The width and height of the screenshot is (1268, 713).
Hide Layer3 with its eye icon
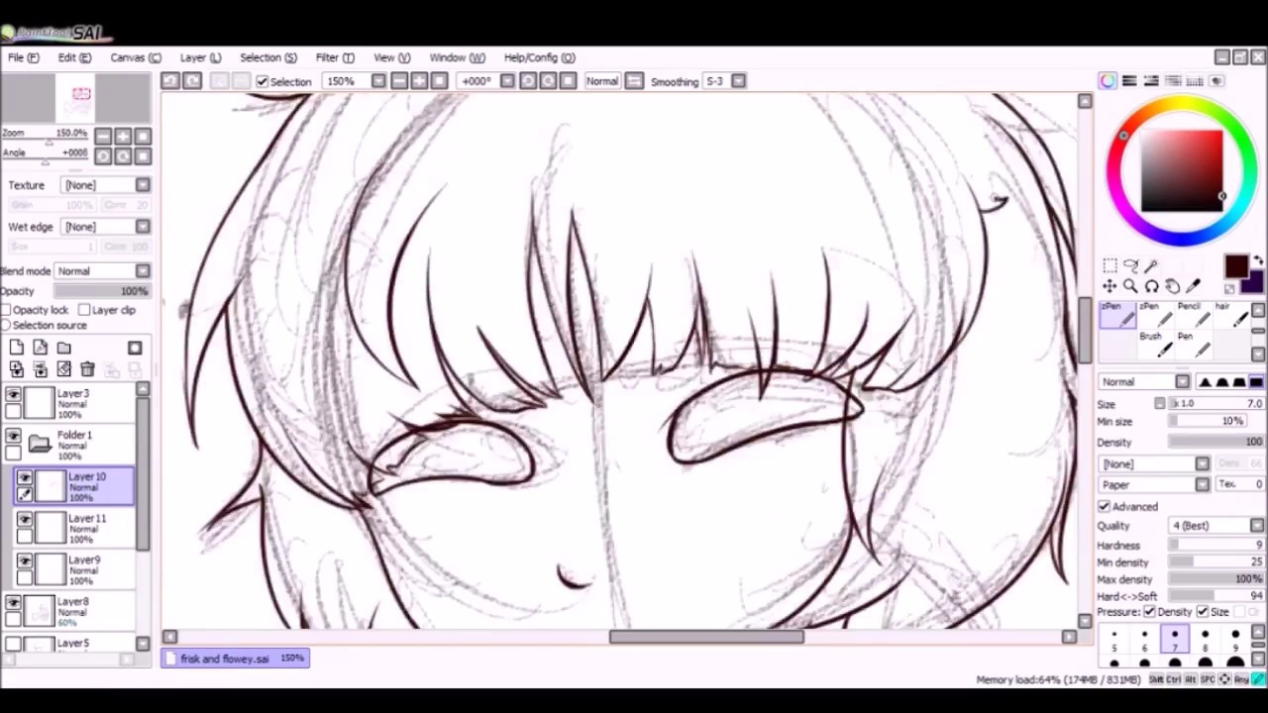coord(13,395)
